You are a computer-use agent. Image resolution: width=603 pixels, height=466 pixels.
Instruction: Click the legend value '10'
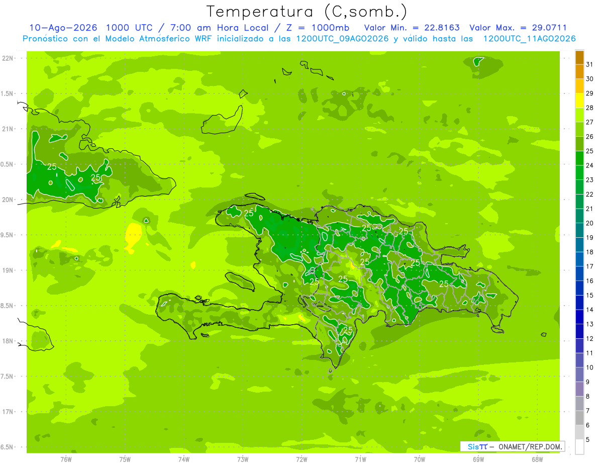click(x=590, y=367)
